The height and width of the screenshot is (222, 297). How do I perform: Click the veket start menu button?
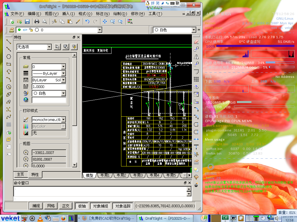click(10, 218)
